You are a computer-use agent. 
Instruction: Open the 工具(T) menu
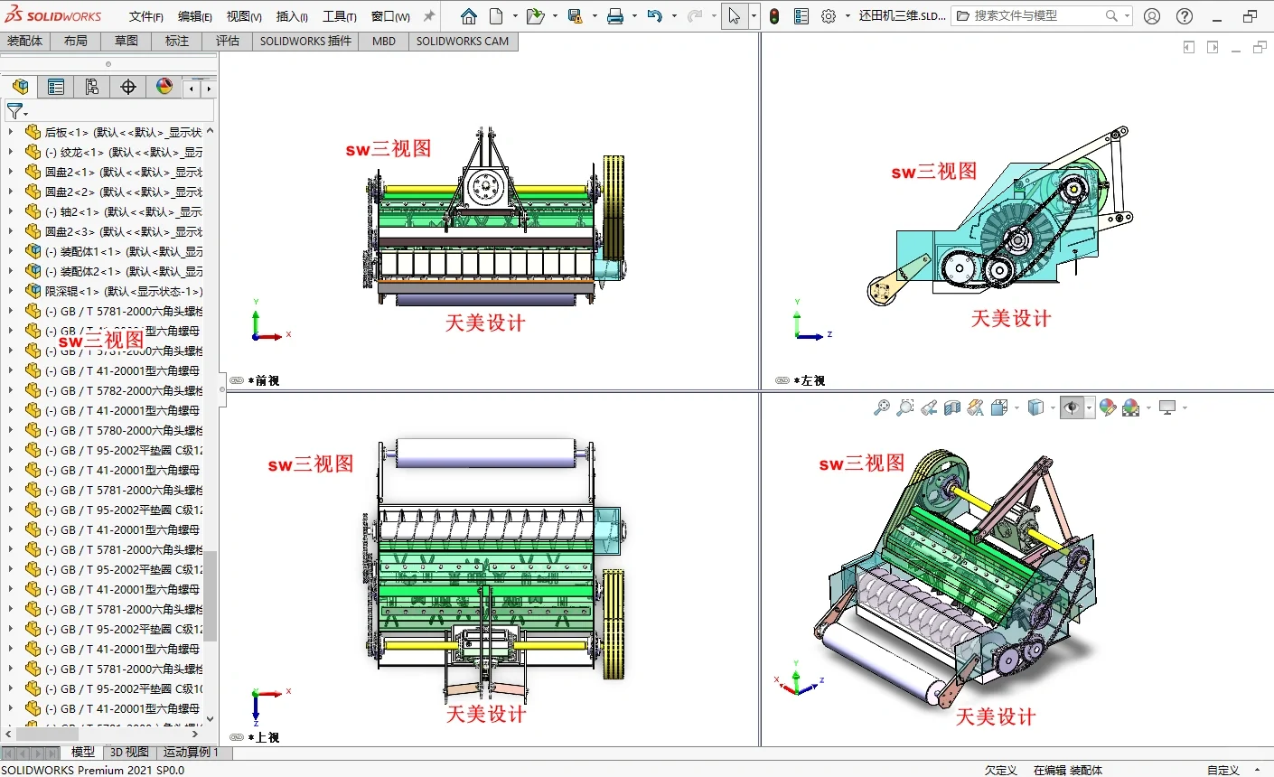coord(340,16)
